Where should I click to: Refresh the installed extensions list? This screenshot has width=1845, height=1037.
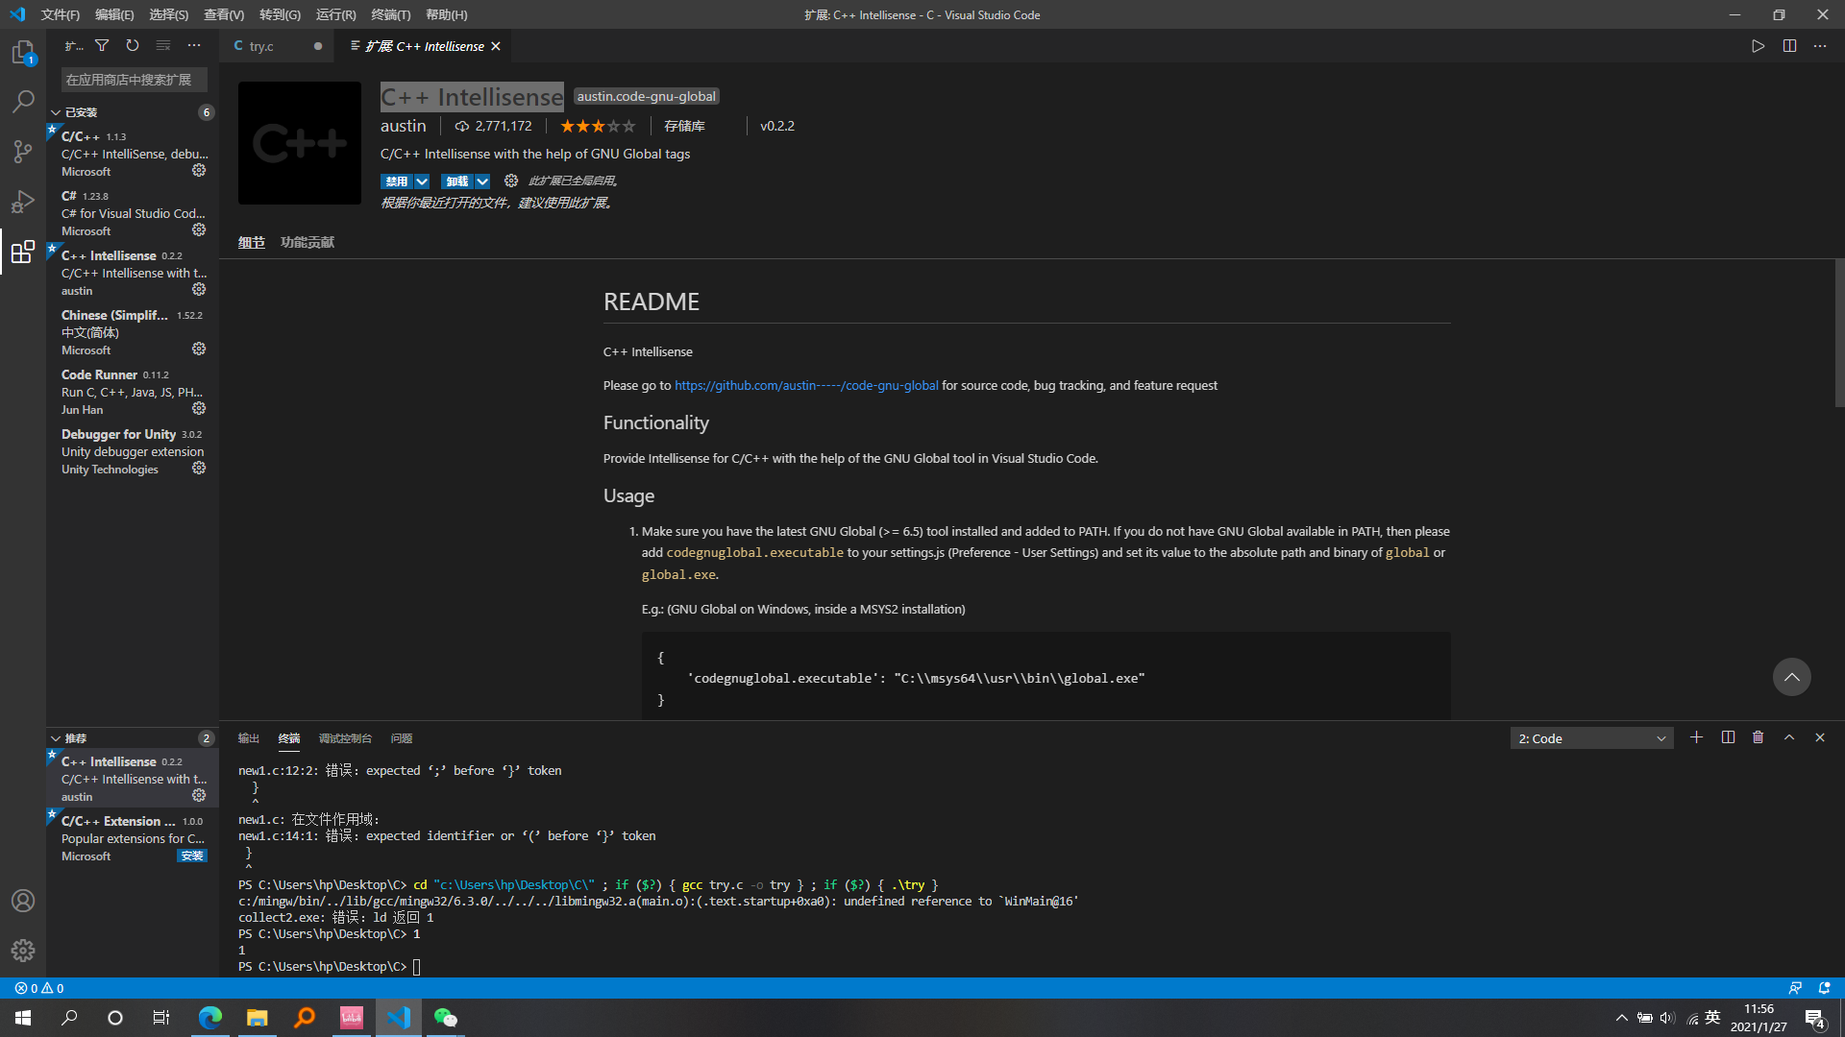click(133, 45)
